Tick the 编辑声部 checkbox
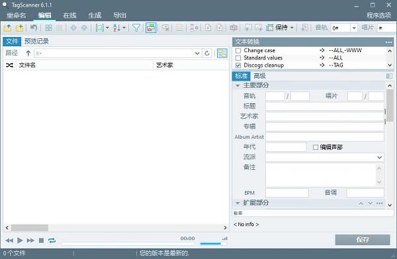This screenshot has height=259, width=397. tap(315, 147)
